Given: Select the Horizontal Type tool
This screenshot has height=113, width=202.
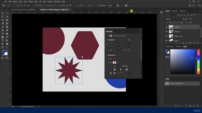Looking at the screenshot, I should (3, 40).
